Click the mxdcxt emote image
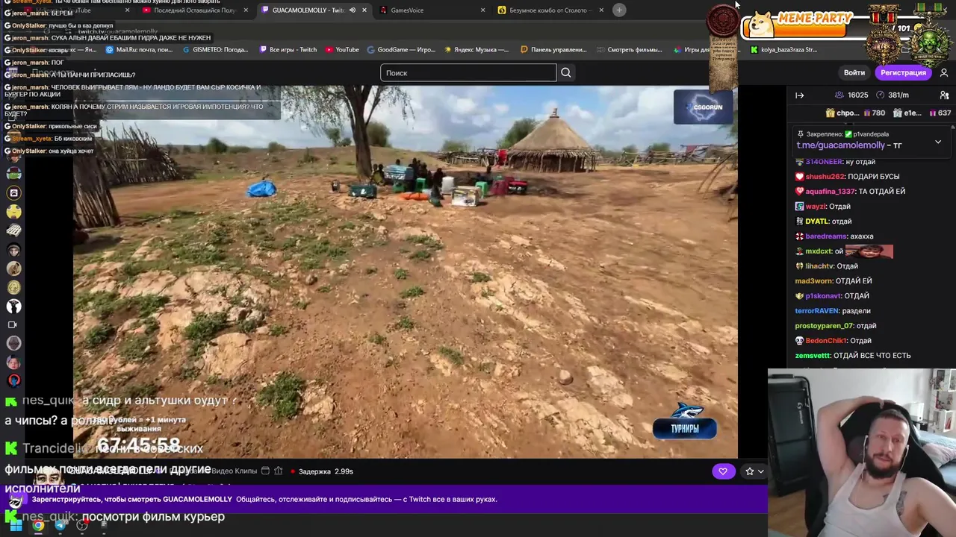 [869, 251]
